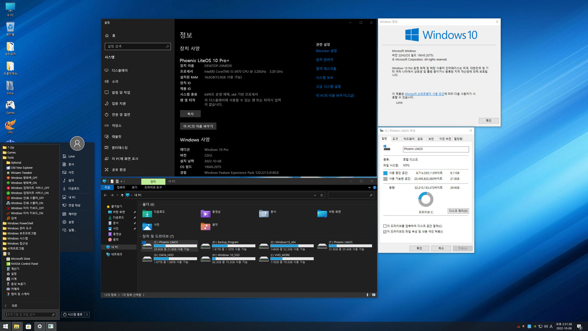Click the Explorer search box
588x331 pixels.
tap(351, 195)
